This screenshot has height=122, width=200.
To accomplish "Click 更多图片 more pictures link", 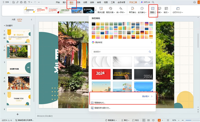I will (x=147, y=96).
